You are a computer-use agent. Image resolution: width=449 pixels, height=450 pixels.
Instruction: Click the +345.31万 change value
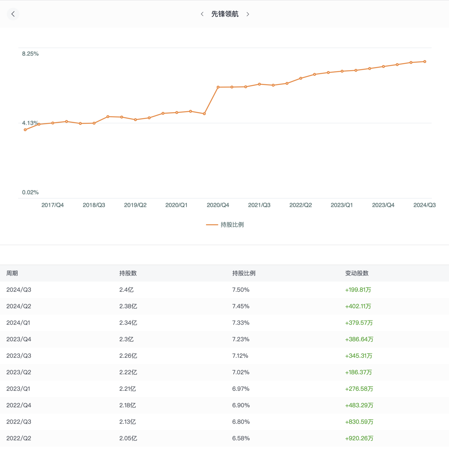(x=359, y=356)
